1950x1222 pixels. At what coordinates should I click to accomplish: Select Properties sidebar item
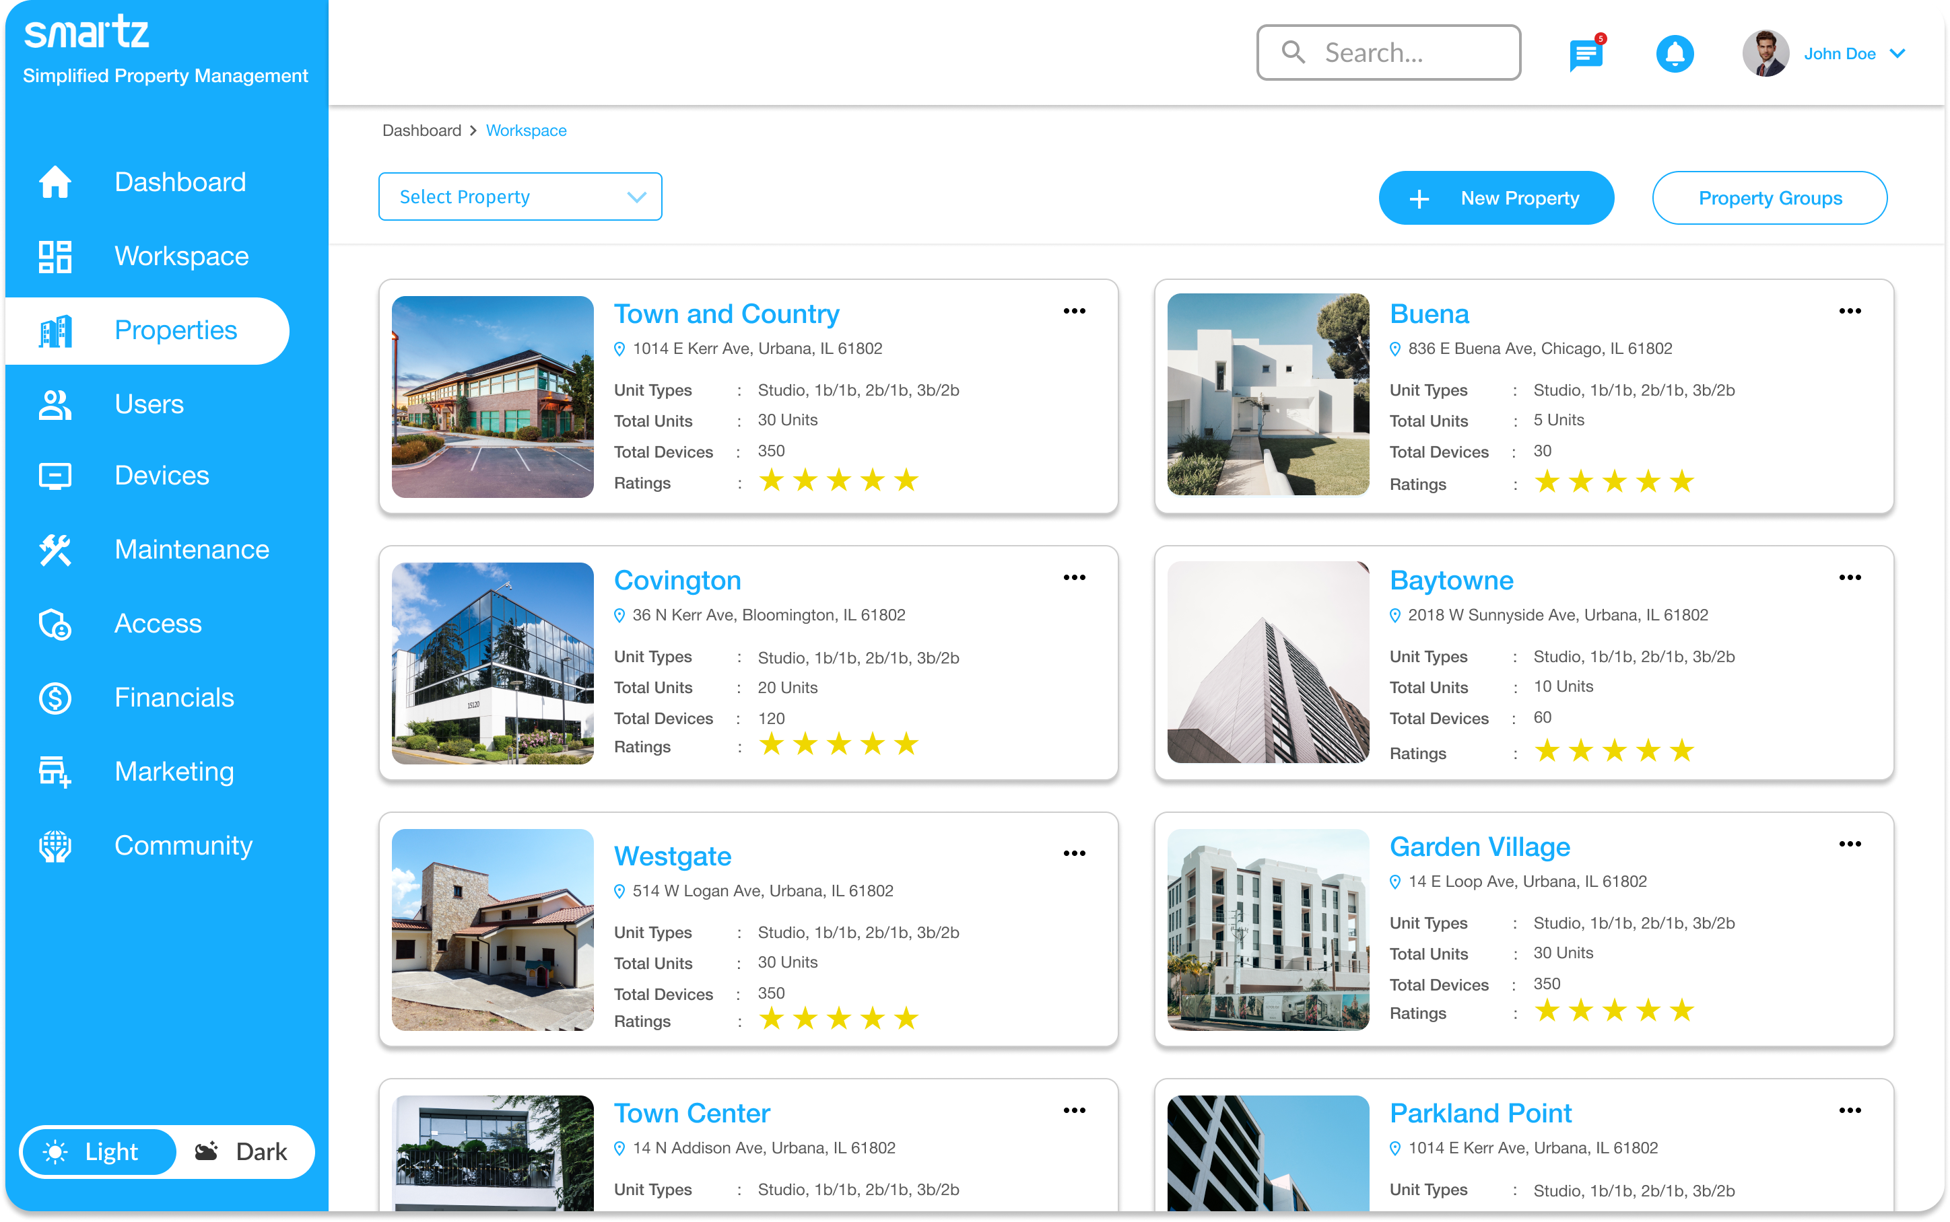tap(148, 330)
